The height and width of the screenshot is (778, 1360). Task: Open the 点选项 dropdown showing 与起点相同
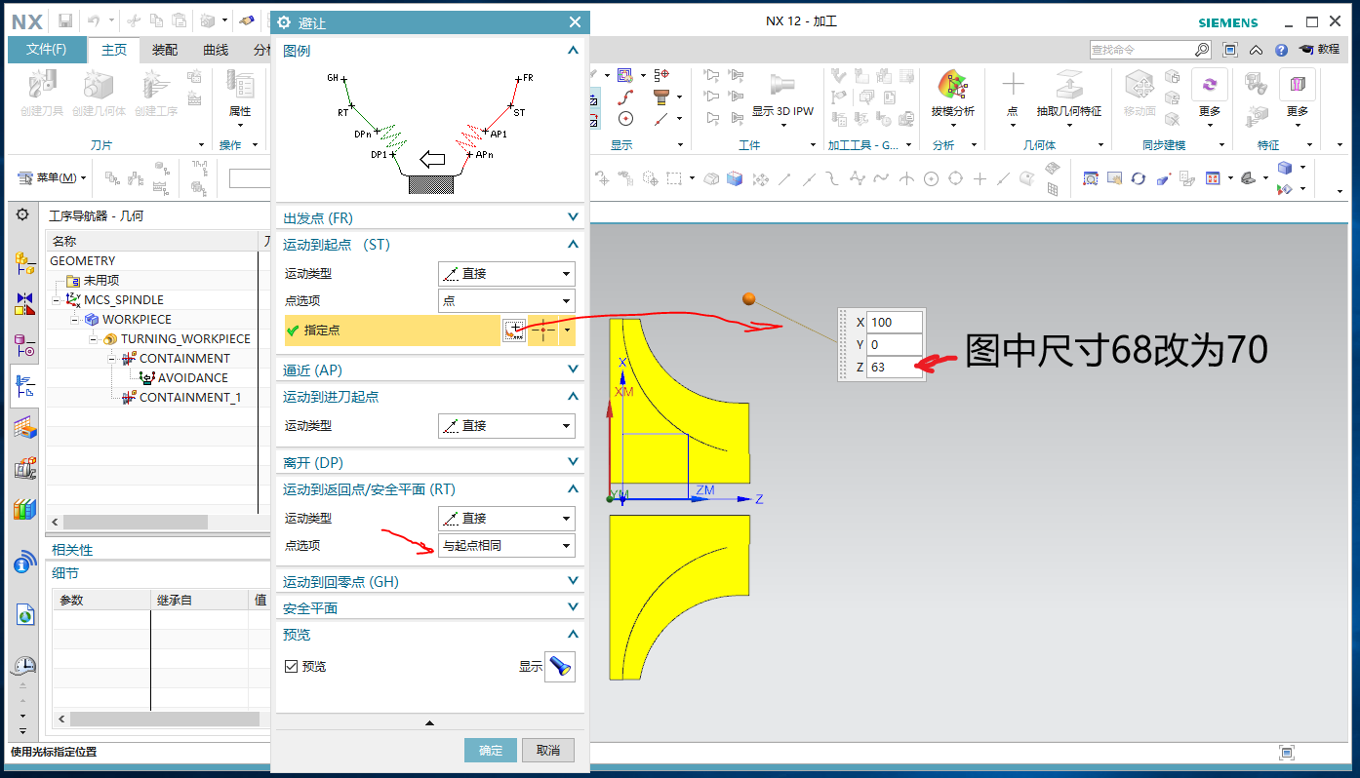(506, 546)
